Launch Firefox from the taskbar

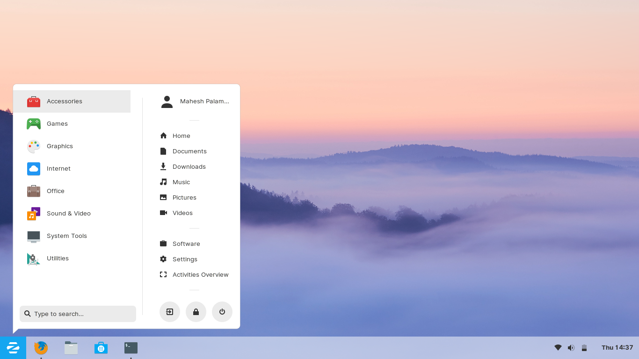[41, 348]
